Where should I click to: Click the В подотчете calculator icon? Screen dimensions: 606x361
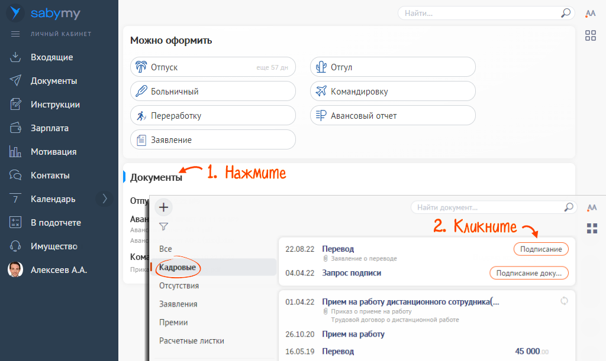[16, 223]
